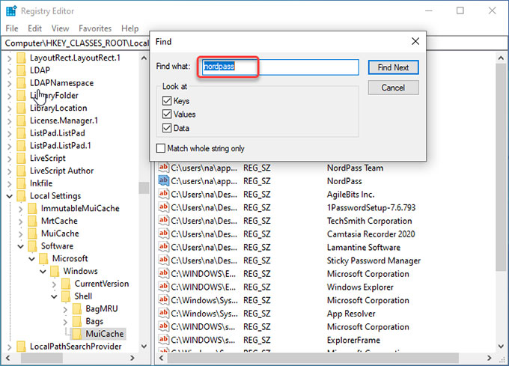This screenshot has width=509, height=366.
Task: Click the selected string value icon for the NordPass row
Action: coord(164,180)
